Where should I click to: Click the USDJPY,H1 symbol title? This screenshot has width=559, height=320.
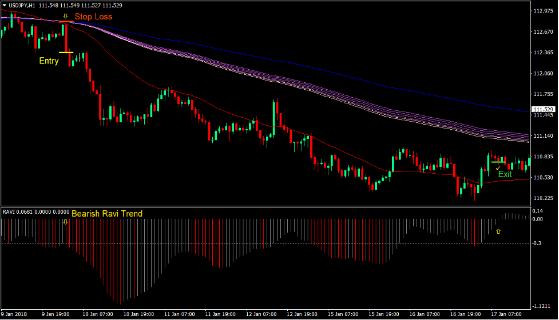pyautogui.click(x=22, y=5)
